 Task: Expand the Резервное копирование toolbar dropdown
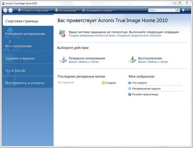(x=51, y=11)
